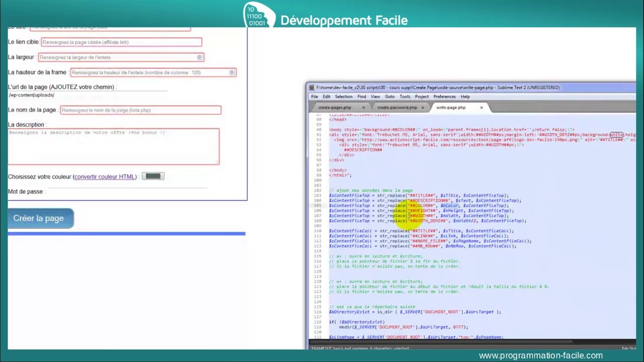Close the write-page.php tab
This screenshot has width=644, height=362.
coord(481,108)
